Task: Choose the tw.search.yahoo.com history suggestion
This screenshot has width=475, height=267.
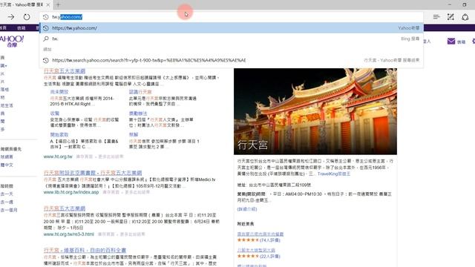Action: click(x=232, y=60)
